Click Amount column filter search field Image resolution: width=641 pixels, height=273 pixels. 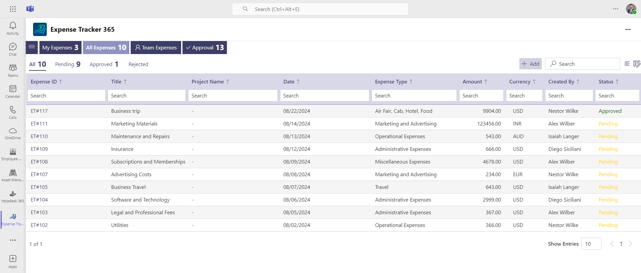(x=481, y=95)
